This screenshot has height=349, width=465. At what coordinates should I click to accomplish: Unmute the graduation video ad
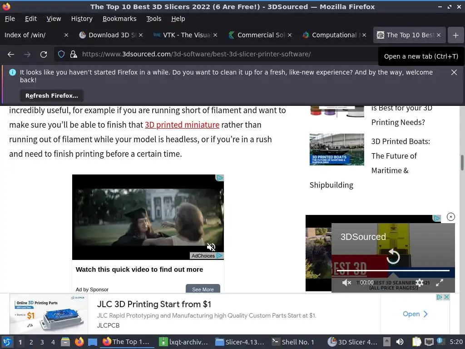coord(211,247)
